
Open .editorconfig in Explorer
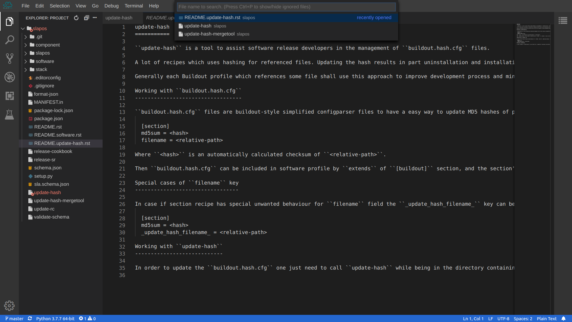pos(61,78)
